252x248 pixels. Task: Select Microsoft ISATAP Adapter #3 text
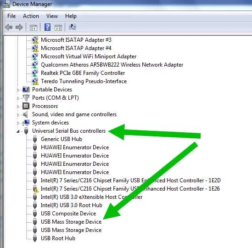coord(76,40)
